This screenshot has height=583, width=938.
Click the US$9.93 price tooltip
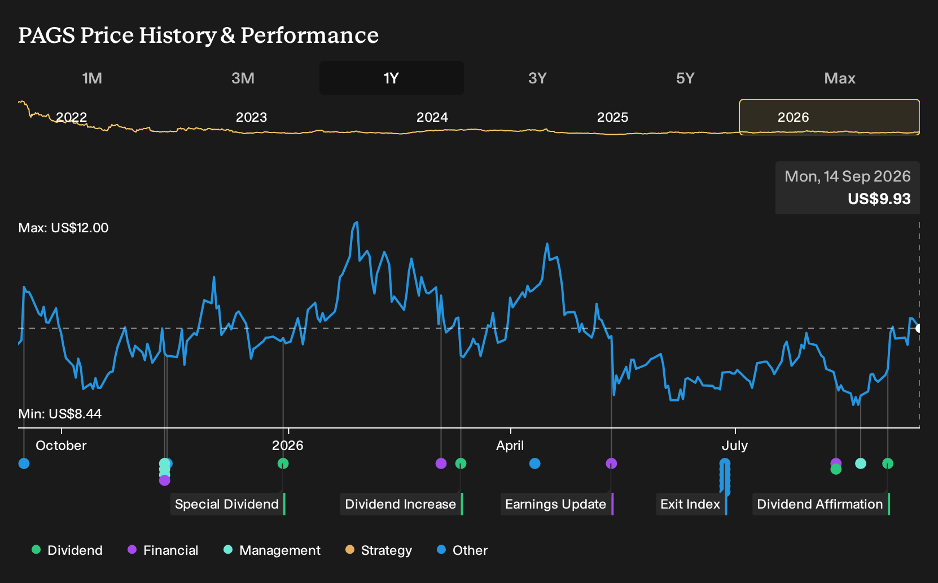848,188
